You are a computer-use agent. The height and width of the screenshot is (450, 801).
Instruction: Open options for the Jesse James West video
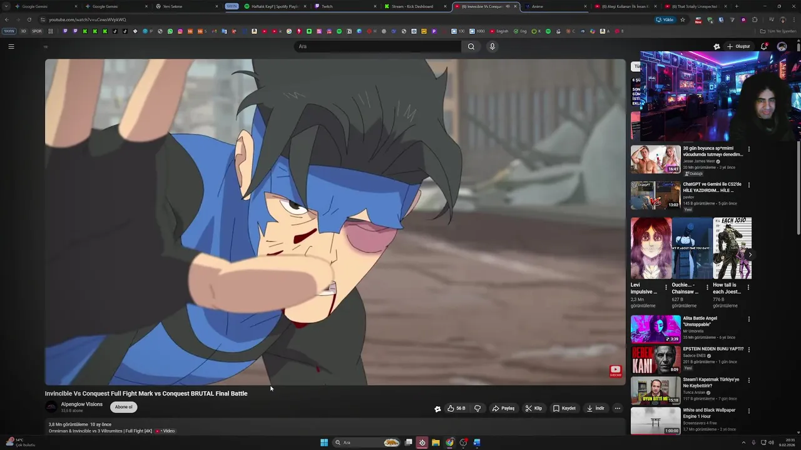point(748,149)
